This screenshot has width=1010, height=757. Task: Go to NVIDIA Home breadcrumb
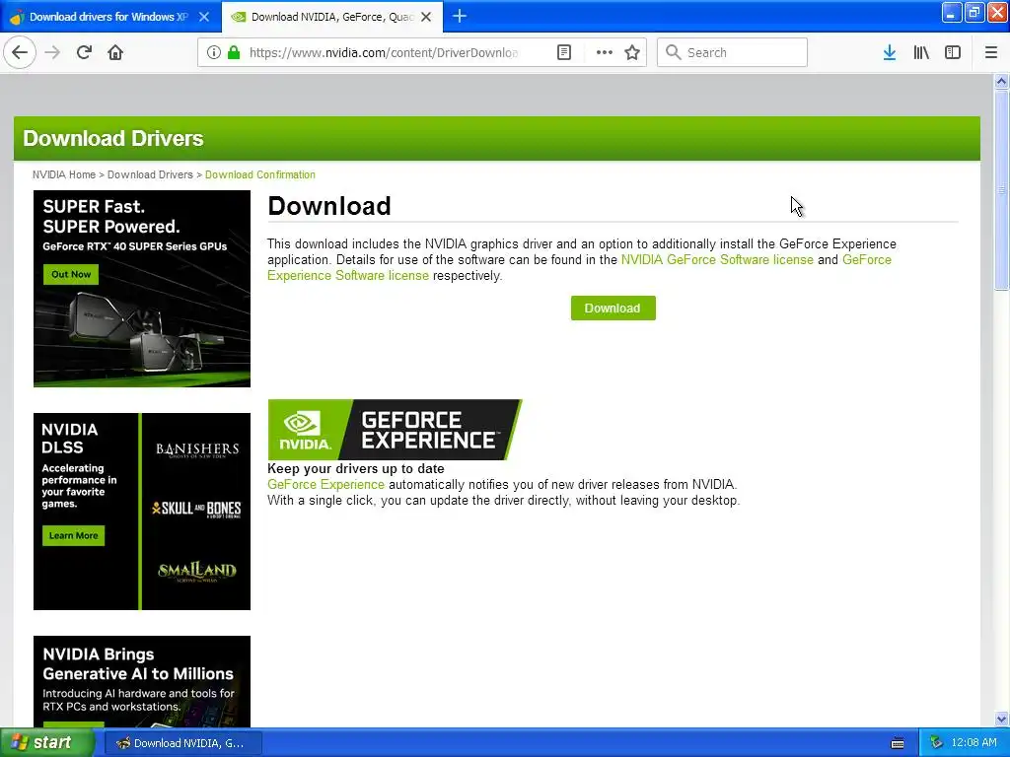coord(64,174)
